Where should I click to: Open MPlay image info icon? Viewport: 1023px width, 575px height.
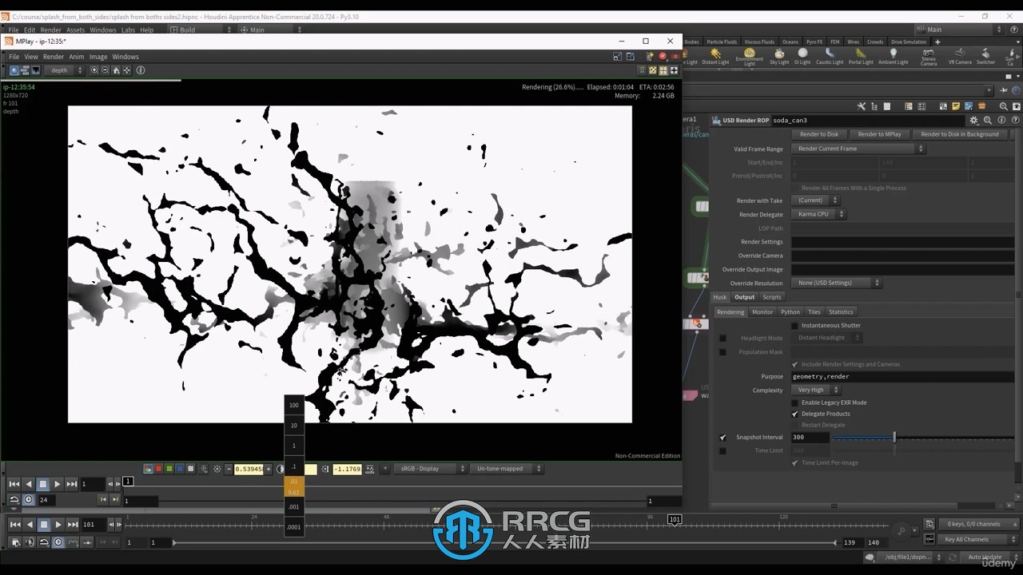(x=141, y=70)
